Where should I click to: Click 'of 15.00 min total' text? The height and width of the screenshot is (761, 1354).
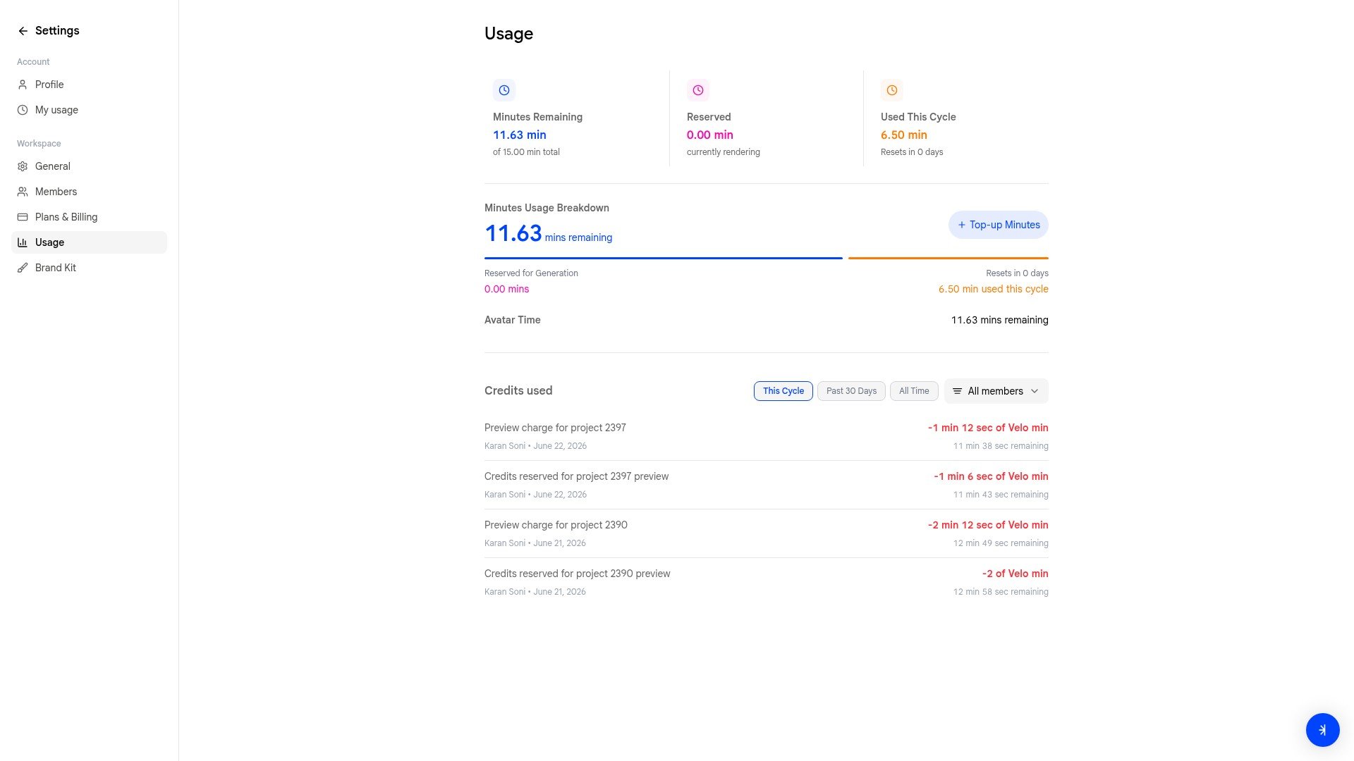click(x=526, y=152)
